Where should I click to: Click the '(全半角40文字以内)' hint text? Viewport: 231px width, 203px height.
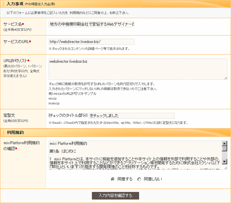pos(17,30)
